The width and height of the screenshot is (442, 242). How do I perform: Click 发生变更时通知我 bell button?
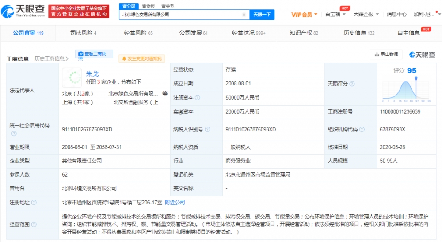coord(142,59)
